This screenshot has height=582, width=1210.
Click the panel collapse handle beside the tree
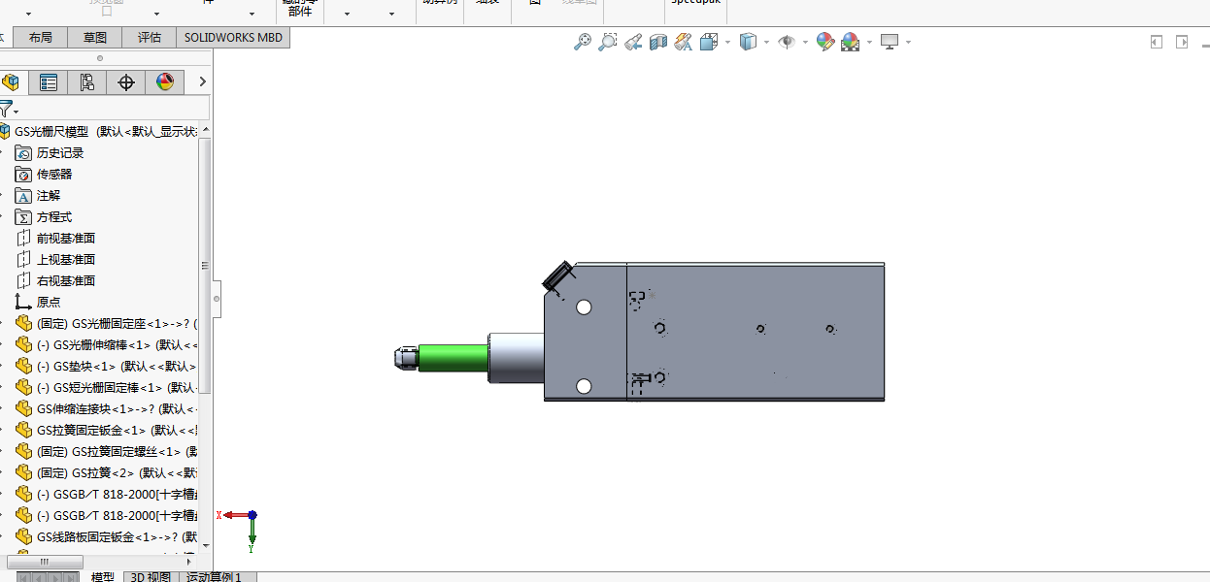[217, 299]
